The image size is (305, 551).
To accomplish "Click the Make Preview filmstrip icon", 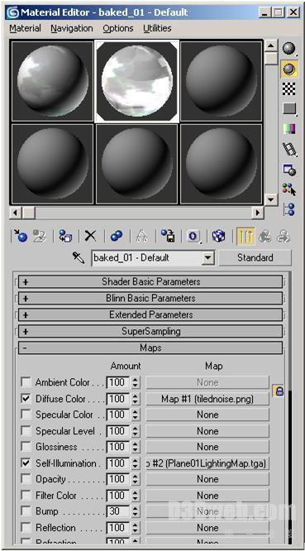I will pos(289,150).
